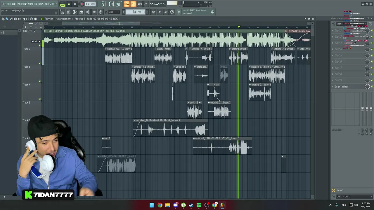Open the playlist view icon in toolbar
This screenshot has height=210, width=374.
pos(81,12)
